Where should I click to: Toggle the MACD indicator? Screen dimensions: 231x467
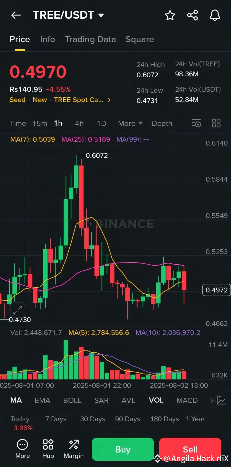[x=187, y=400]
